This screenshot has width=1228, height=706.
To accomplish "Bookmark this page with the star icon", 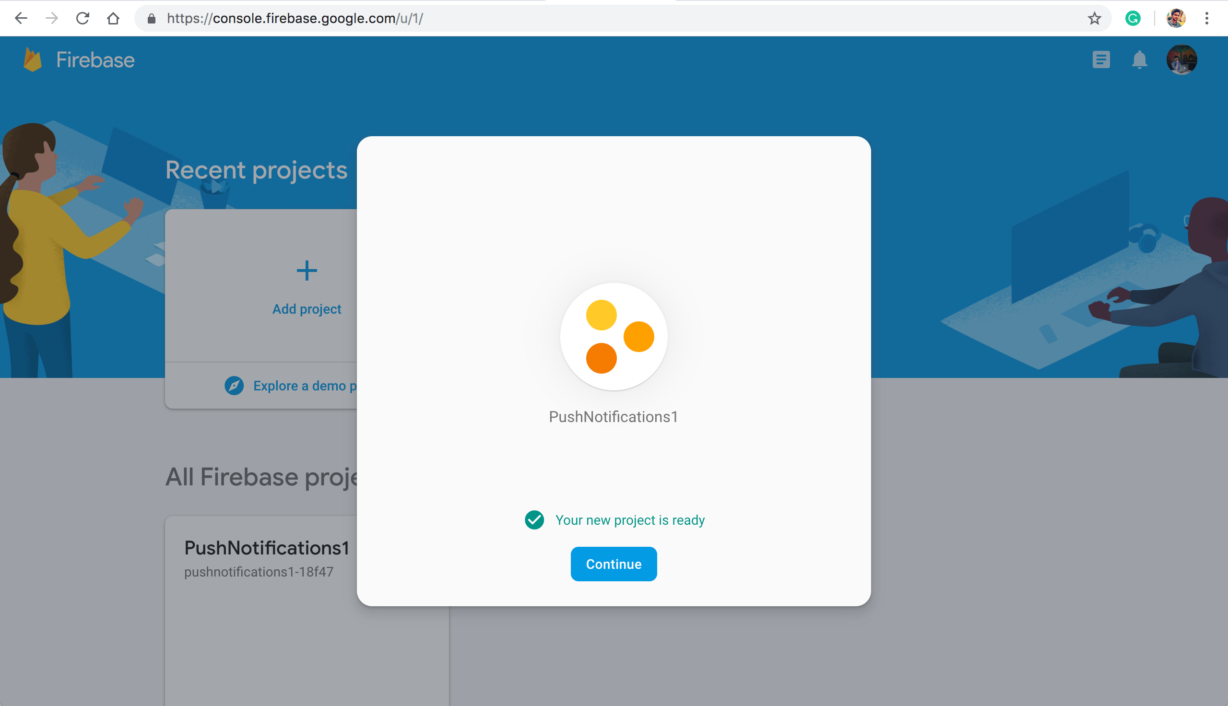I will click(1094, 18).
